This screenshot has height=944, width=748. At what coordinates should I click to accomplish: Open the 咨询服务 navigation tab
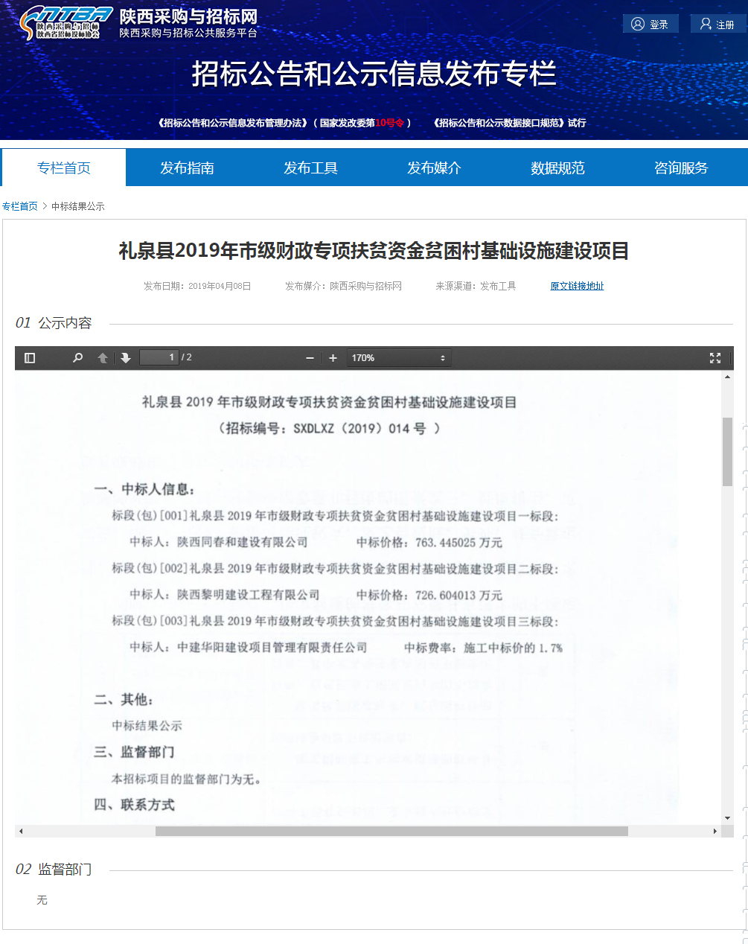coord(681,168)
